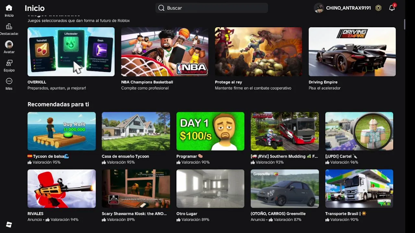Open Scary Shawarma Kiosk thumbnail
Image resolution: width=415 pixels, height=233 pixels.
(136, 189)
